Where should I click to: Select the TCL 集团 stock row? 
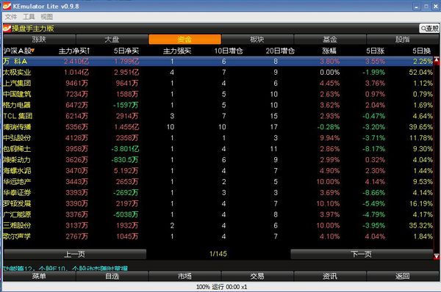click(218, 116)
